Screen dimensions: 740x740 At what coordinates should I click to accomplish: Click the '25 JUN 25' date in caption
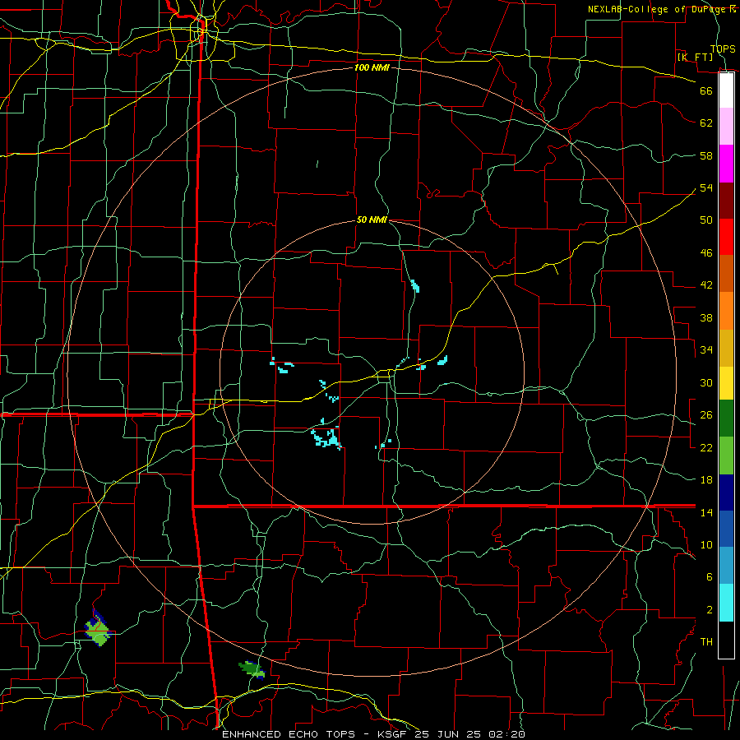click(x=448, y=734)
